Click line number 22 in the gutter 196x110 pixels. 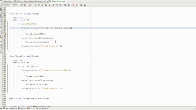click(5, 14)
